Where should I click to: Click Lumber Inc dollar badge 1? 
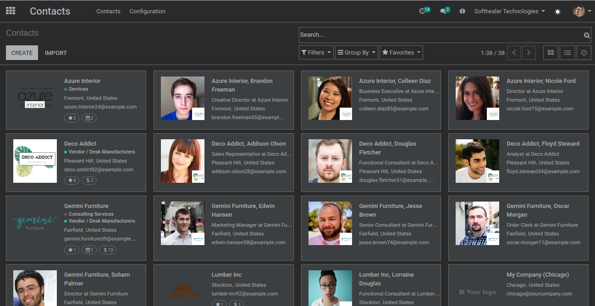click(x=236, y=304)
